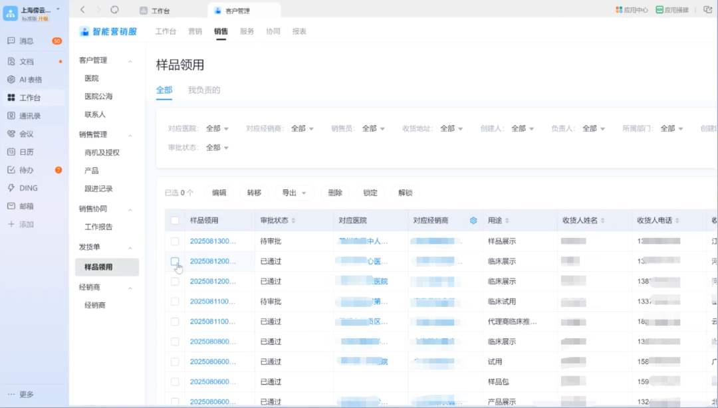718x408 pixels.
Task: Open the 负责人 filter dropdown
Action: pyautogui.click(x=594, y=128)
